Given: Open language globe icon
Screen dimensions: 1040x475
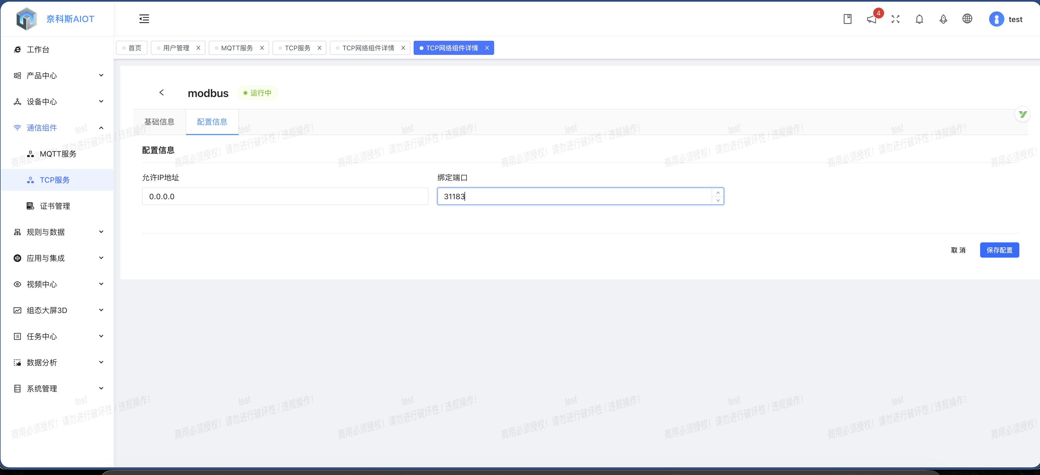Looking at the screenshot, I should click(967, 18).
